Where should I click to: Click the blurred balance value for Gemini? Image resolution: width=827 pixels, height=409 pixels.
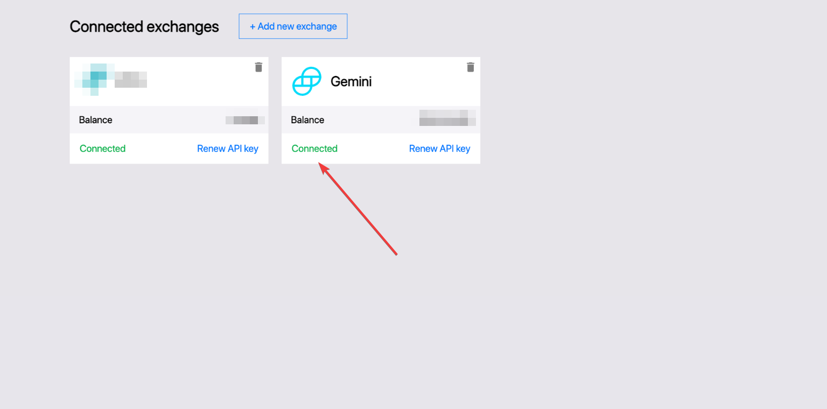[x=447, y=118]
